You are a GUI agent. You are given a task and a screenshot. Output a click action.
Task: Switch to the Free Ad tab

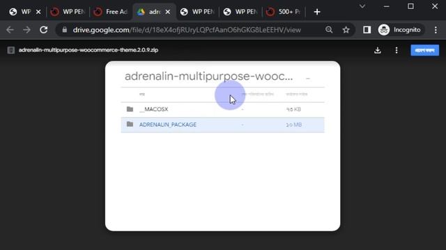[x=111, y=12]
